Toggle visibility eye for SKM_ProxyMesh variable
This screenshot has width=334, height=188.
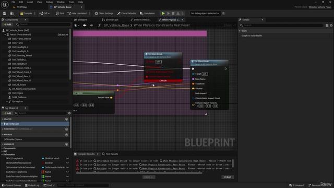tap(67, 158)
